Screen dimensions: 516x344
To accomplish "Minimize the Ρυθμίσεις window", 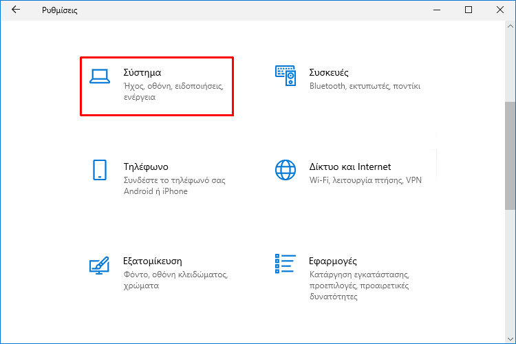I will pyautogui.click(x=437, y=10).
